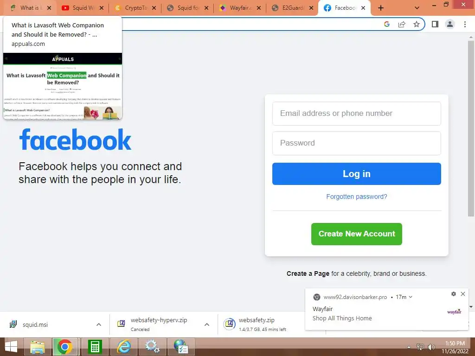The image size is (475, 356).
Task: Switch to the 'Squid fo' tab
Action: click(x=183, y=8)
